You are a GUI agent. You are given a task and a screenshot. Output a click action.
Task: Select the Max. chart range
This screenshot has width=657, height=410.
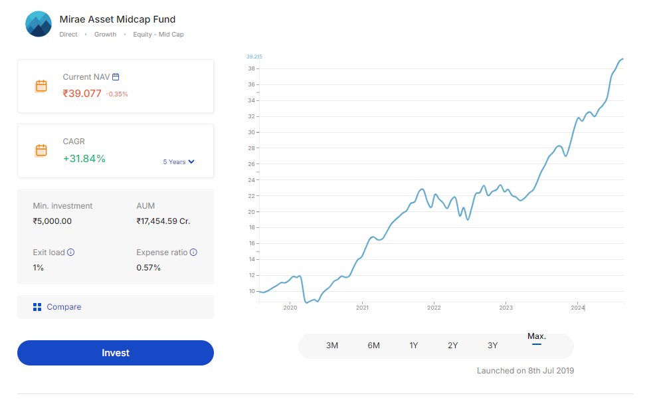click(x=537, y=337)
